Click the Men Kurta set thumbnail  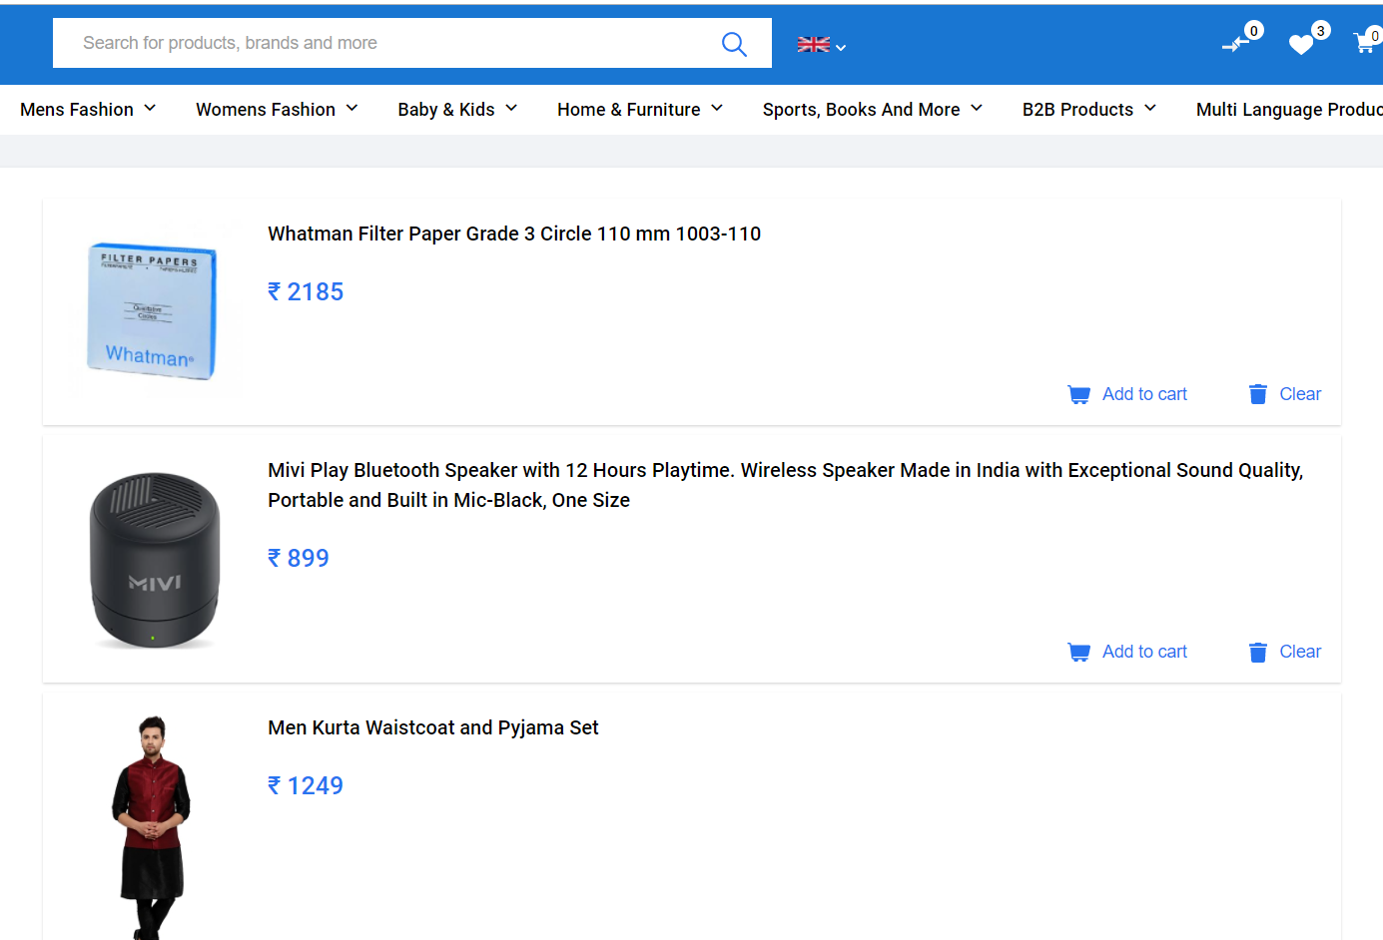tap(151, 826)
